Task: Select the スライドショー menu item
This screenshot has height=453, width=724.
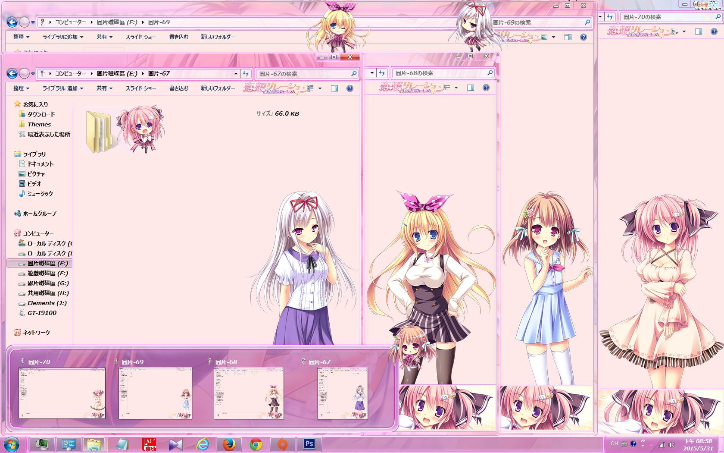Action: (140, 88)
